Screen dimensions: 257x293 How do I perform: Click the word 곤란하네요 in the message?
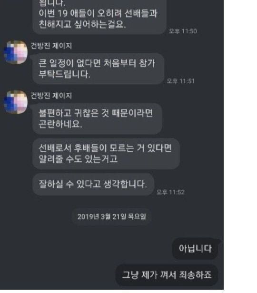tap(60, 124)
